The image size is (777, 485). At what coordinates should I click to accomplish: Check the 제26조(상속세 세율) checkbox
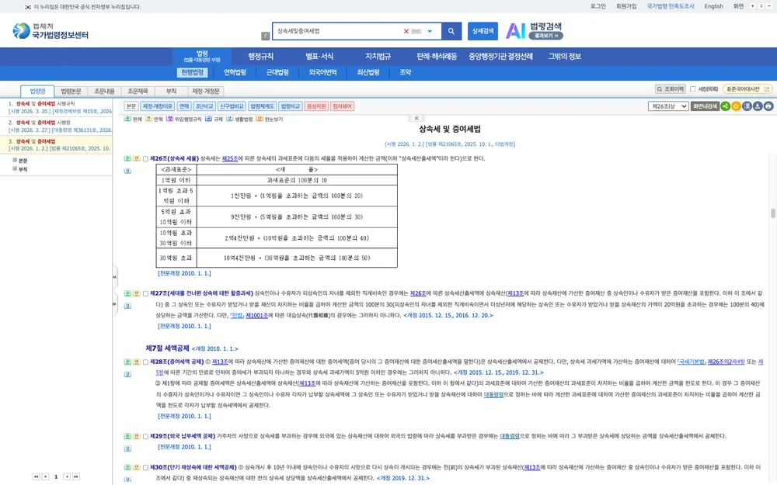tap(146, 159)
